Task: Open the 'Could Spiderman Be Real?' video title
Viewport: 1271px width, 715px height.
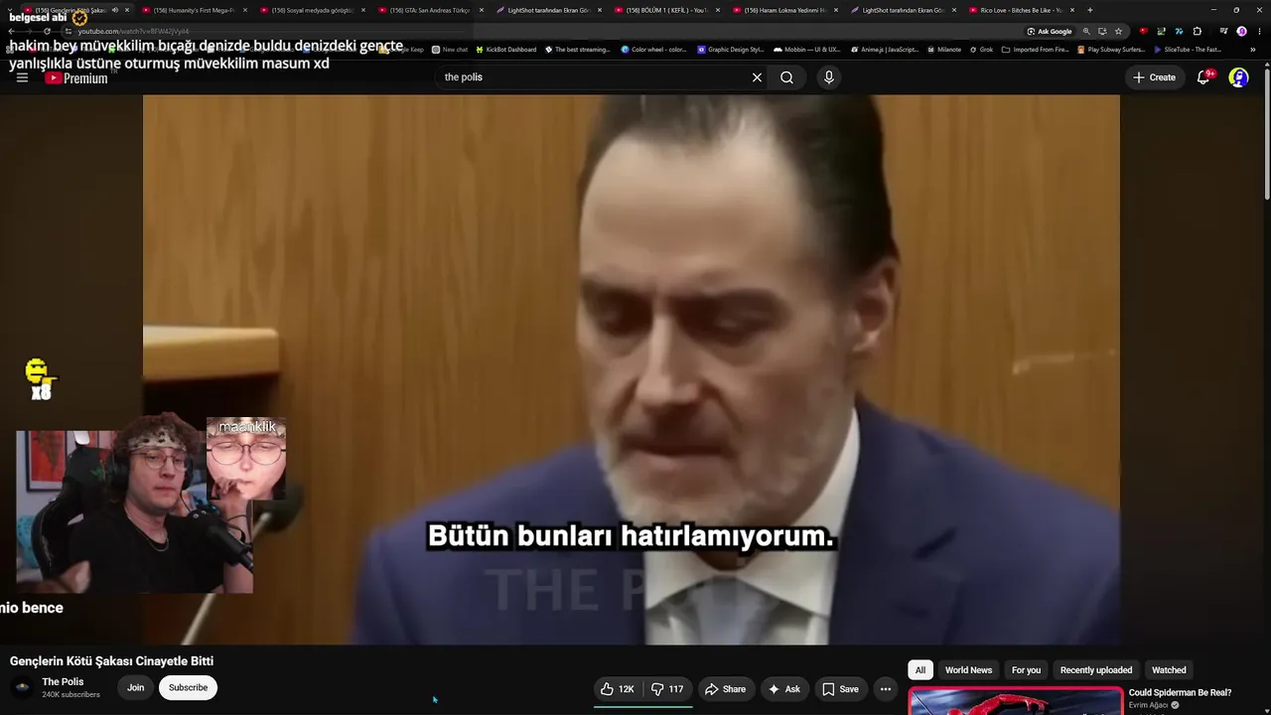Action: [x=1180, y=692]
